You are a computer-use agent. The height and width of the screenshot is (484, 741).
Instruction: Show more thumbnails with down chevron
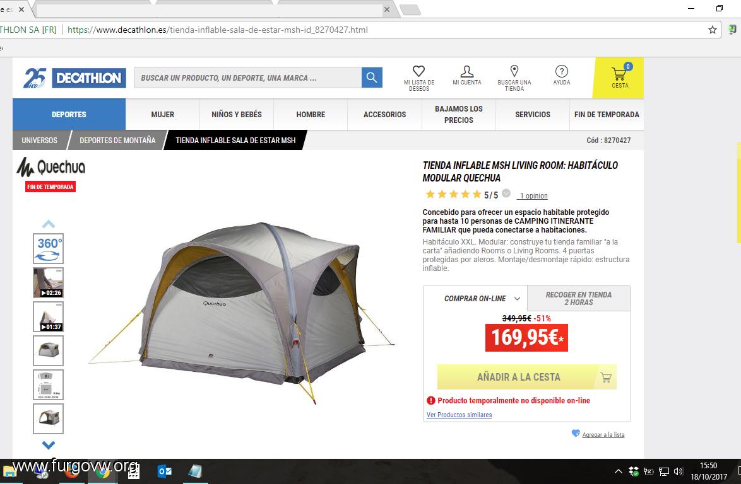click(49, 444)
